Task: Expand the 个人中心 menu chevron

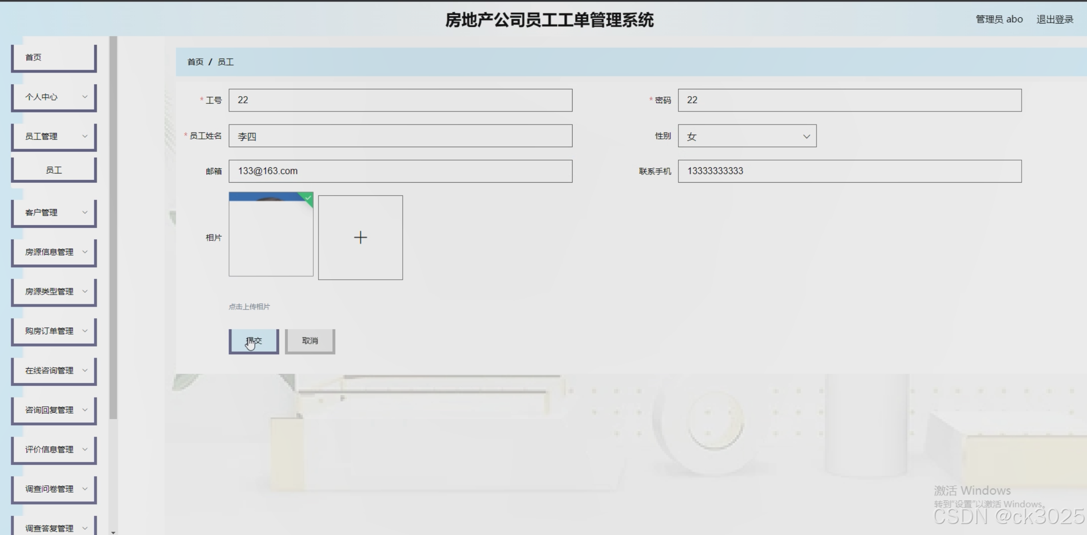Action: 85,97
